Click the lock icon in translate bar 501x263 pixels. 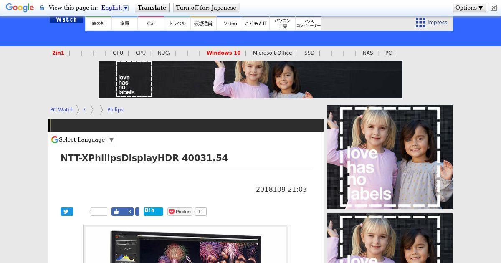42,8
